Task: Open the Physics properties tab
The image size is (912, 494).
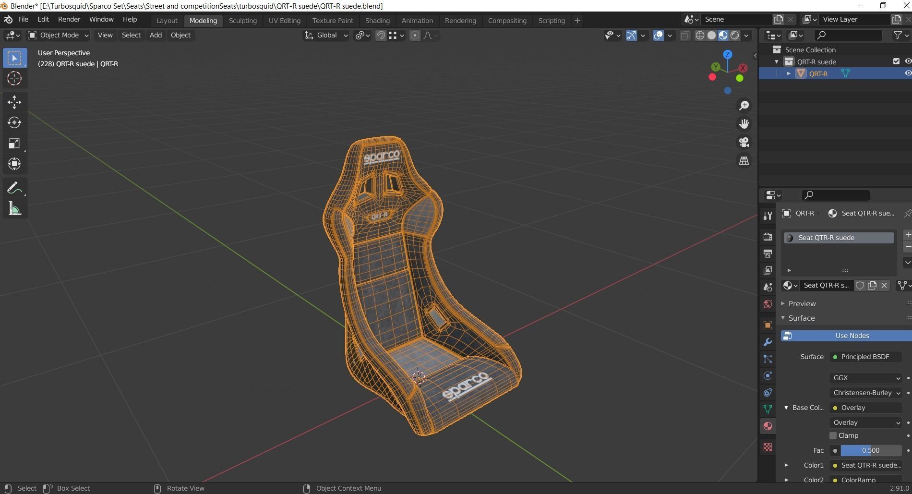Action: tap(768, 375)
